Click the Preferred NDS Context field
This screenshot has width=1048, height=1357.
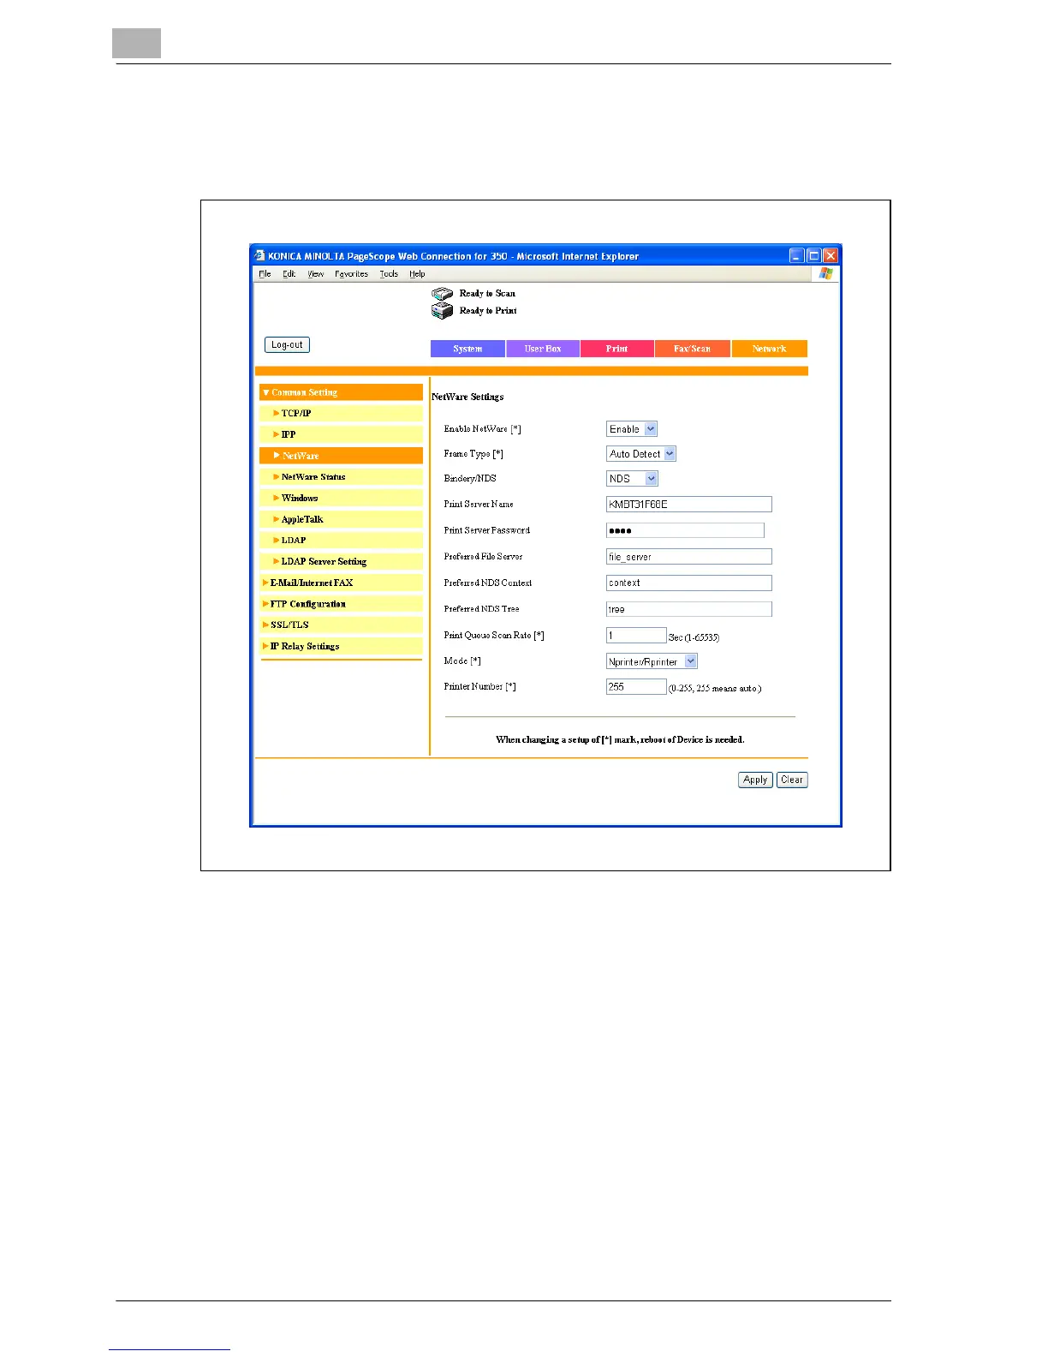(x=689, y=583)
